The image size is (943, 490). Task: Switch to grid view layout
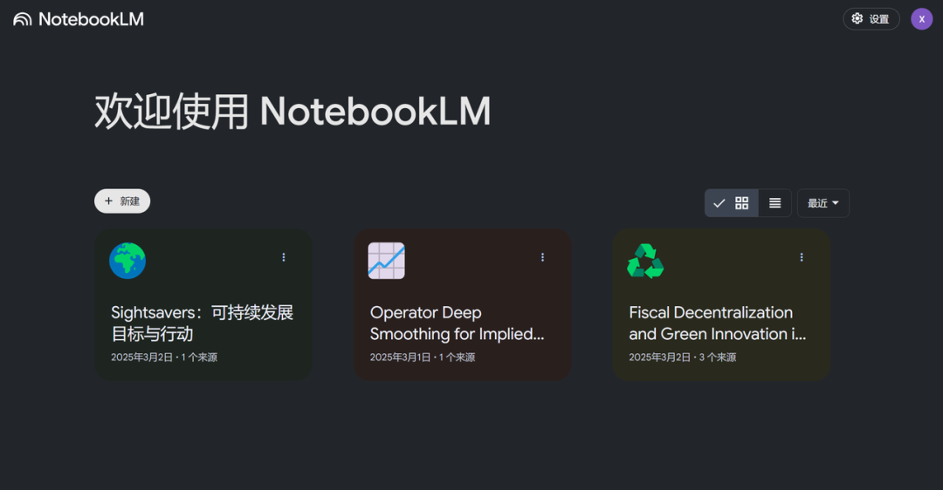[x=732, y=203]
